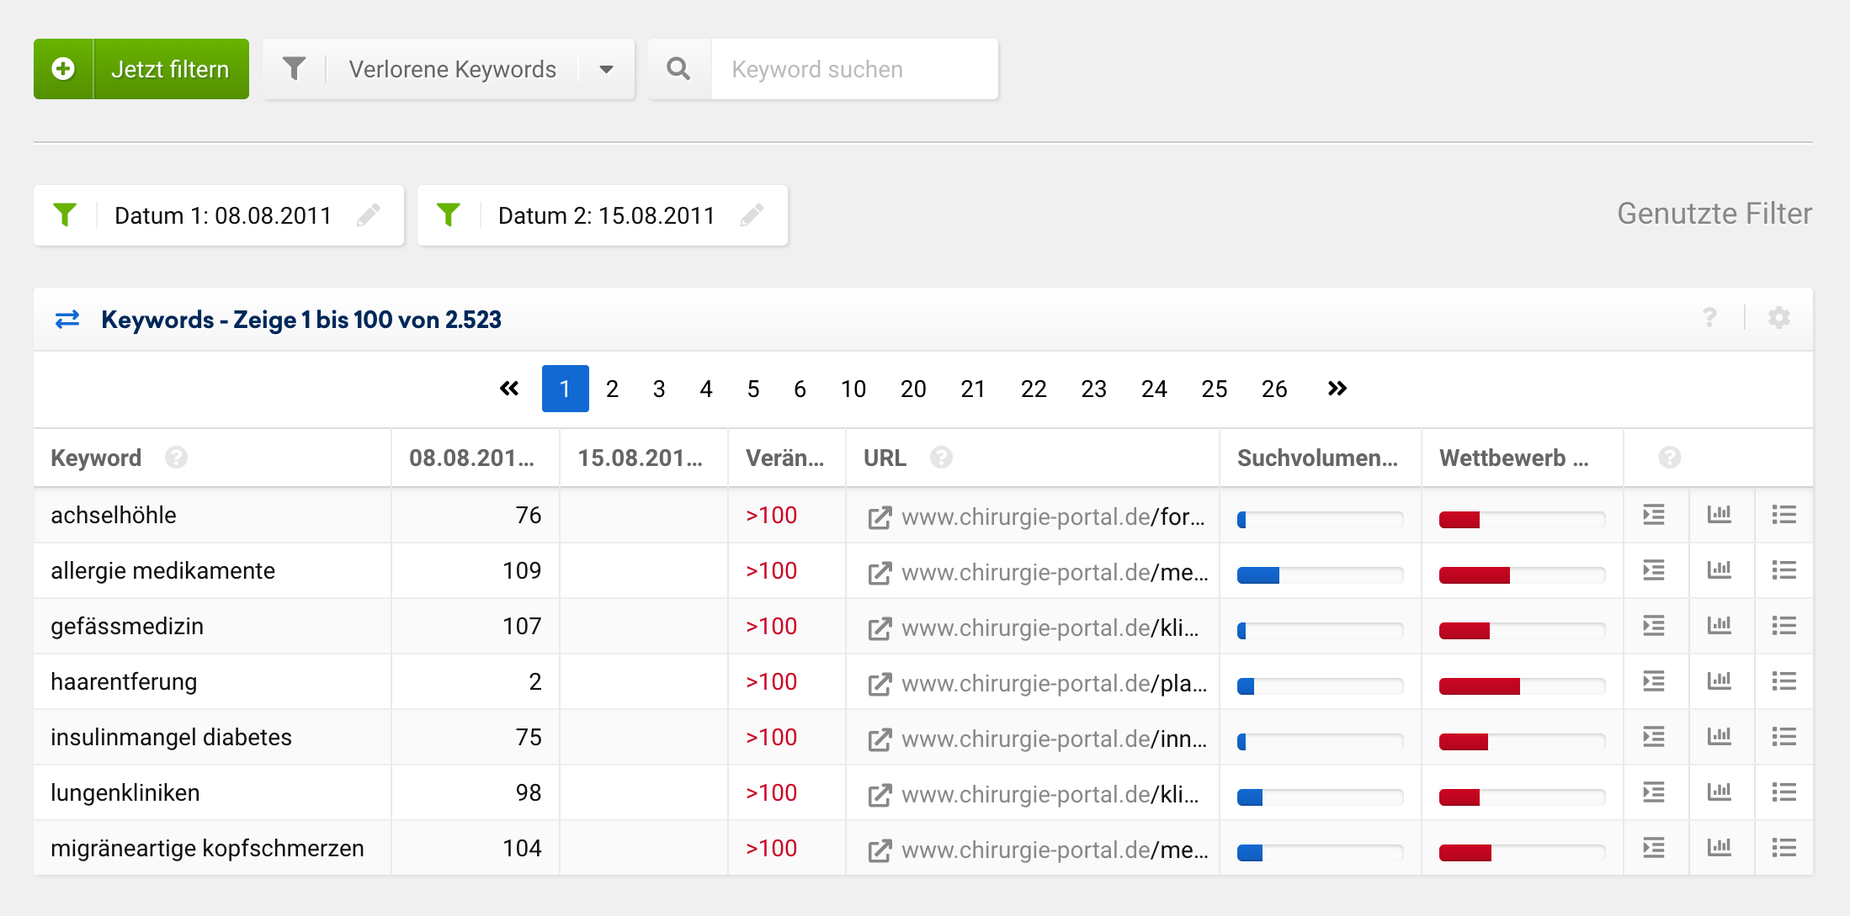Click keyword lungenkliniken

click(125, 792)
